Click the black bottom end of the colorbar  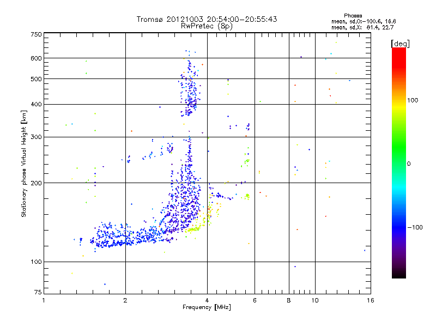tap(399, 274)
